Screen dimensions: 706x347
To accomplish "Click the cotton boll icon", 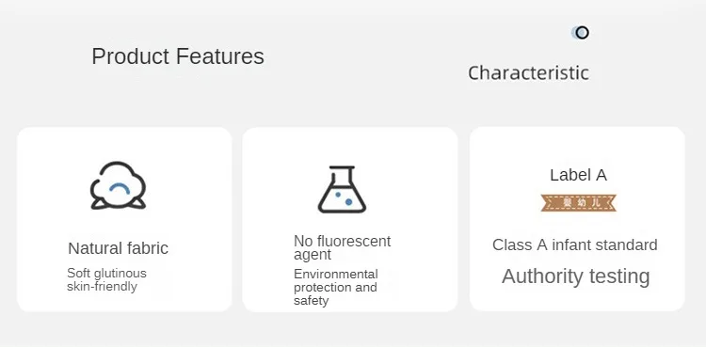I will [118, 185].
